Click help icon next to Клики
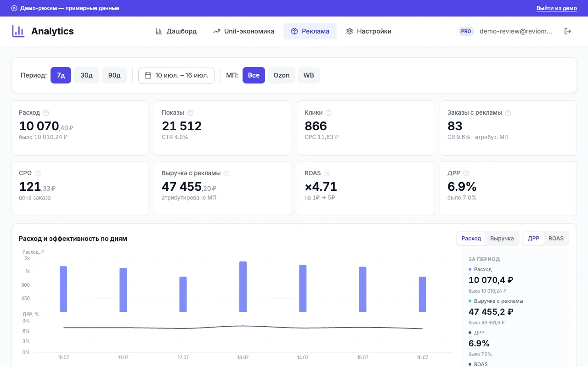Image resolution: width=588 pixels, height=367 pixels. click(328, 113)
